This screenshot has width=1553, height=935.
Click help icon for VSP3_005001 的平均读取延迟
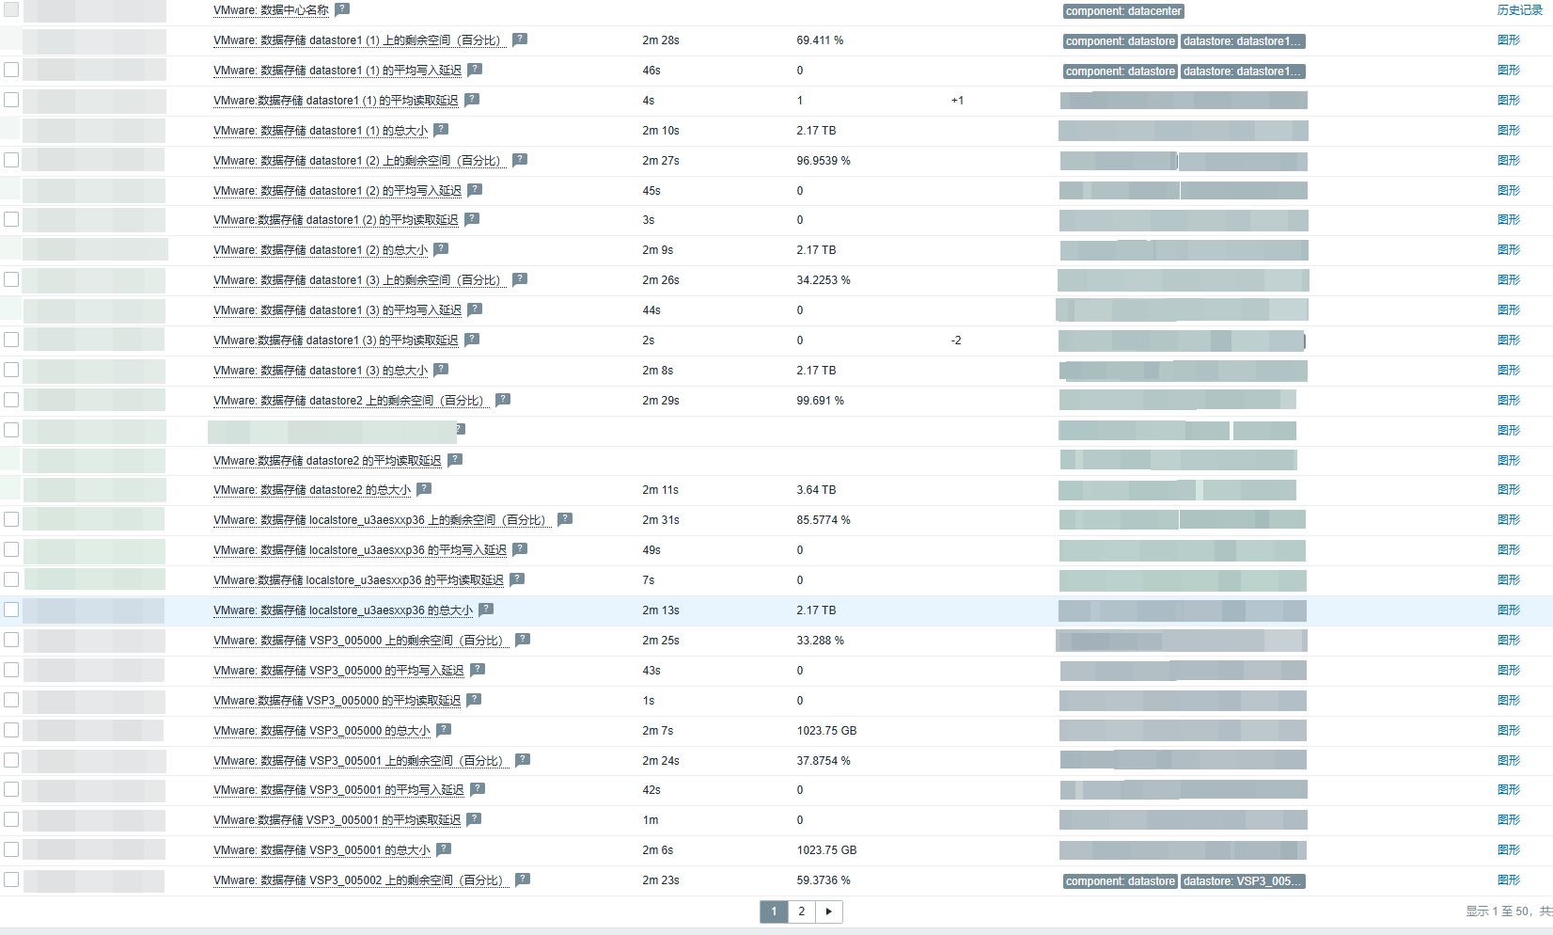pyautogui.click(x=474, y=819)
